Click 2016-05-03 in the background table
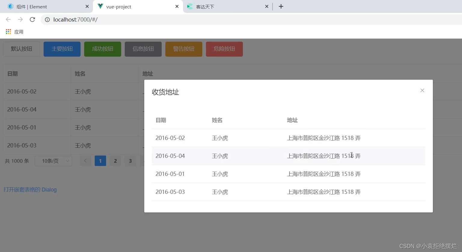This screenshot has width=462, height=252. click(x=22, y=146)
